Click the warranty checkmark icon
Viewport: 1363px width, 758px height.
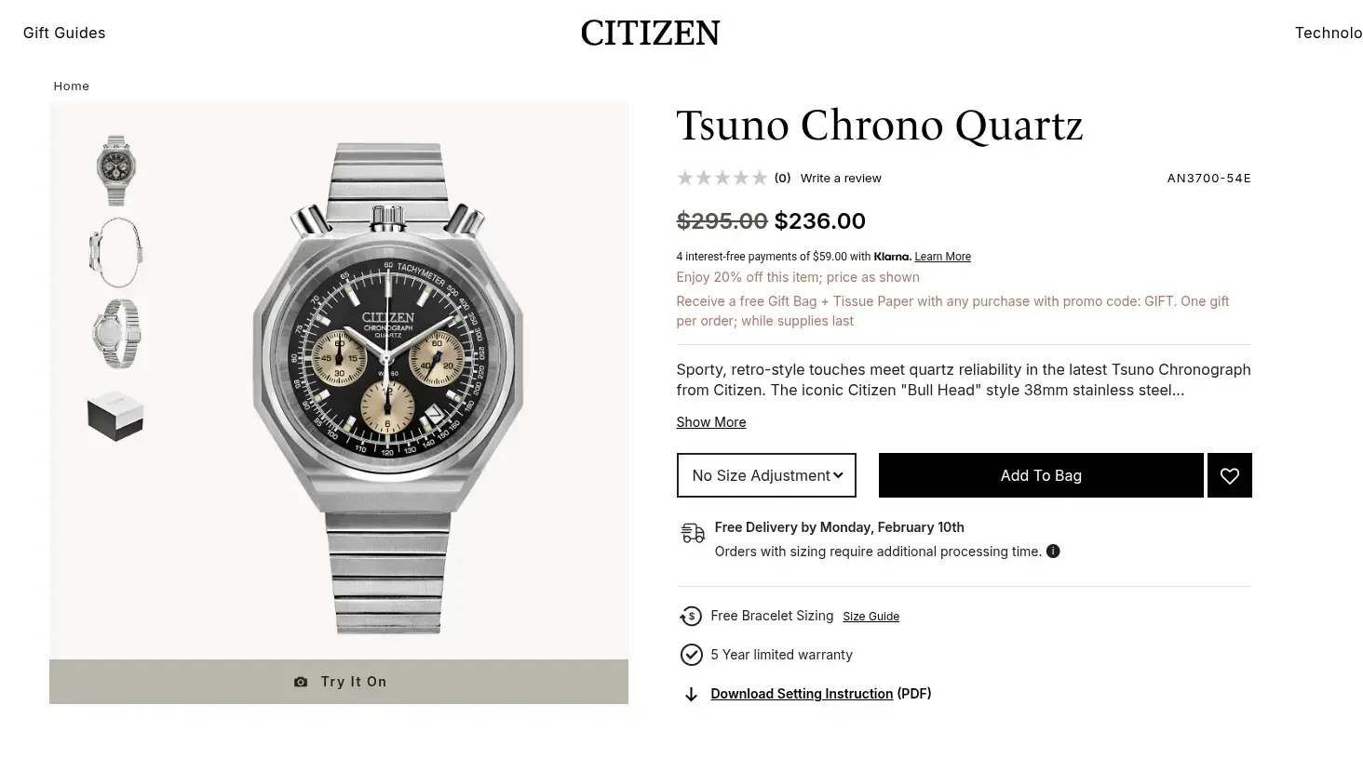tap(691, 655)
